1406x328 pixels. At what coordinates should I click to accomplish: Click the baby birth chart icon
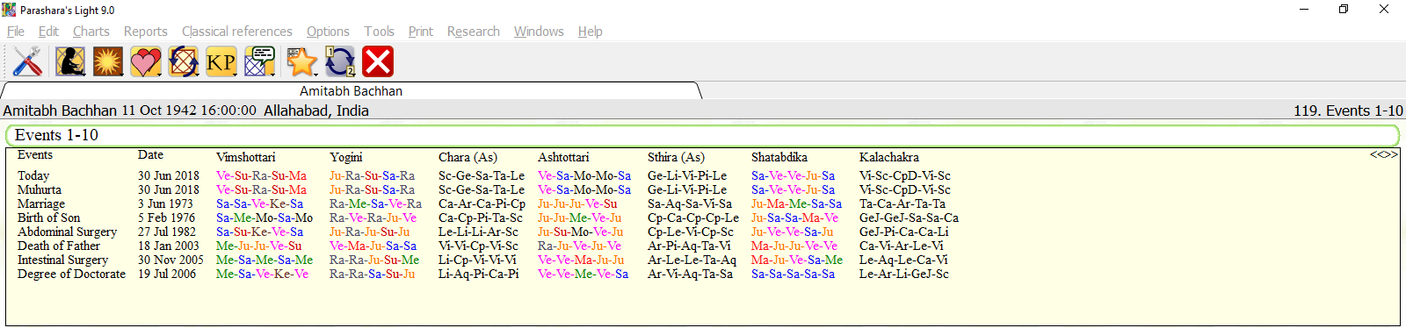click(70, 61)
